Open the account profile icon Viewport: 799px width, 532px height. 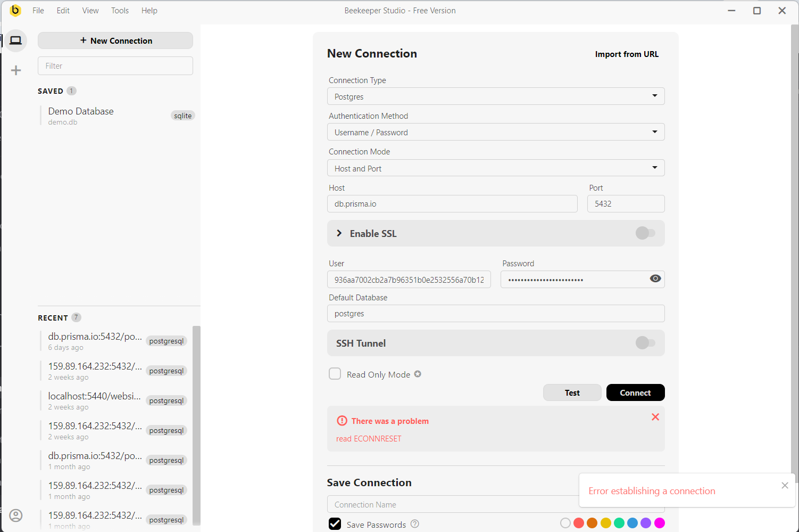(16, 515)
